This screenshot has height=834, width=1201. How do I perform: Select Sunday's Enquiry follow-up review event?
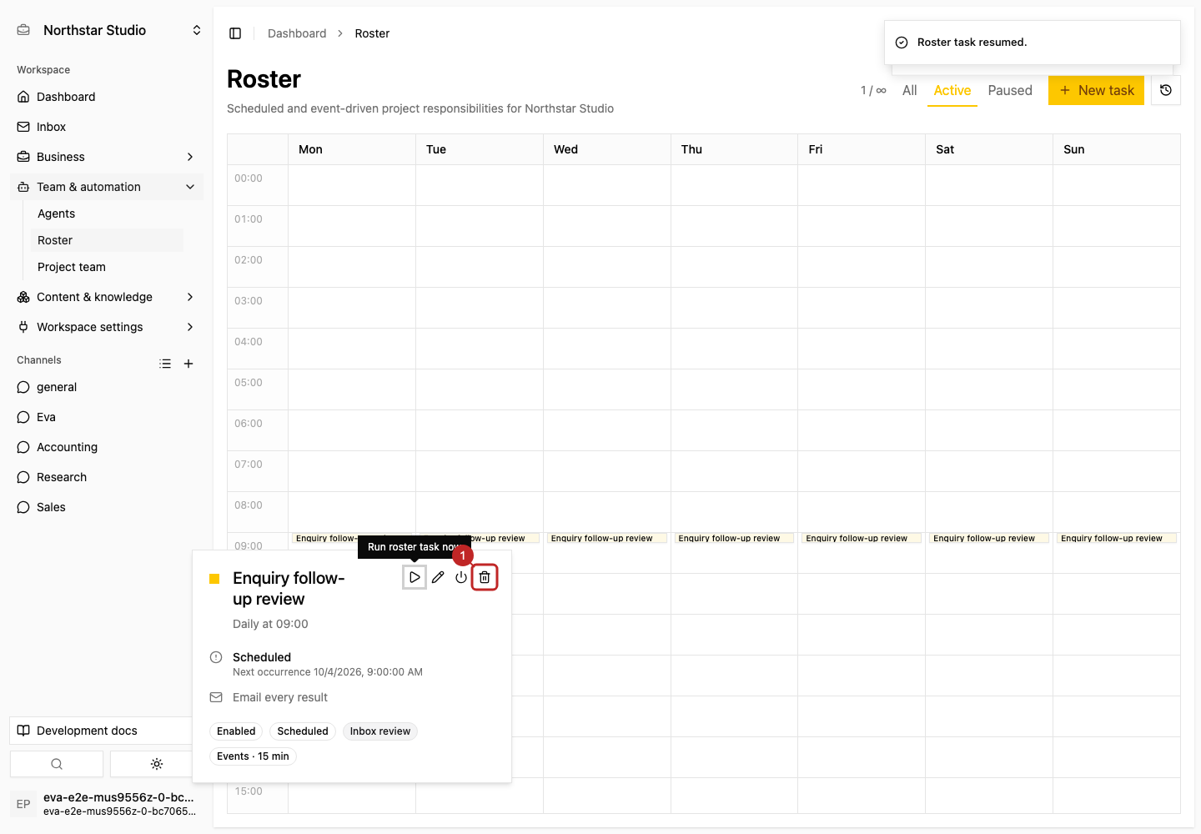pyautogui.click(x=1117, y=538)
